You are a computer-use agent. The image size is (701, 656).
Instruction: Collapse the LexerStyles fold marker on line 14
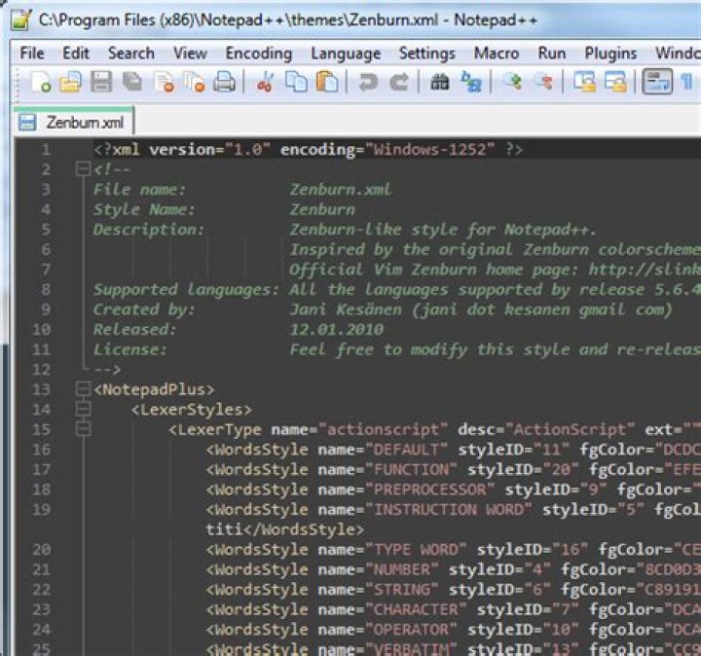83,409
